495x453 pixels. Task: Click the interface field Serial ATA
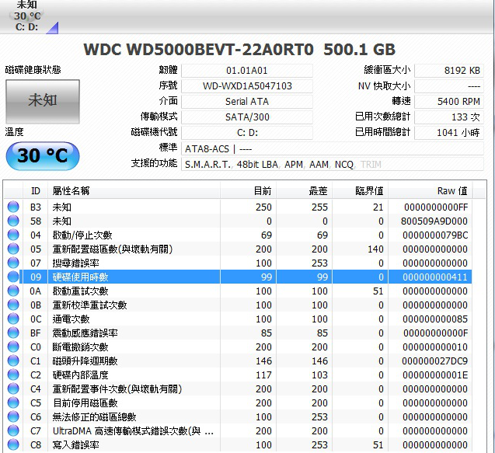pos(247,101)
